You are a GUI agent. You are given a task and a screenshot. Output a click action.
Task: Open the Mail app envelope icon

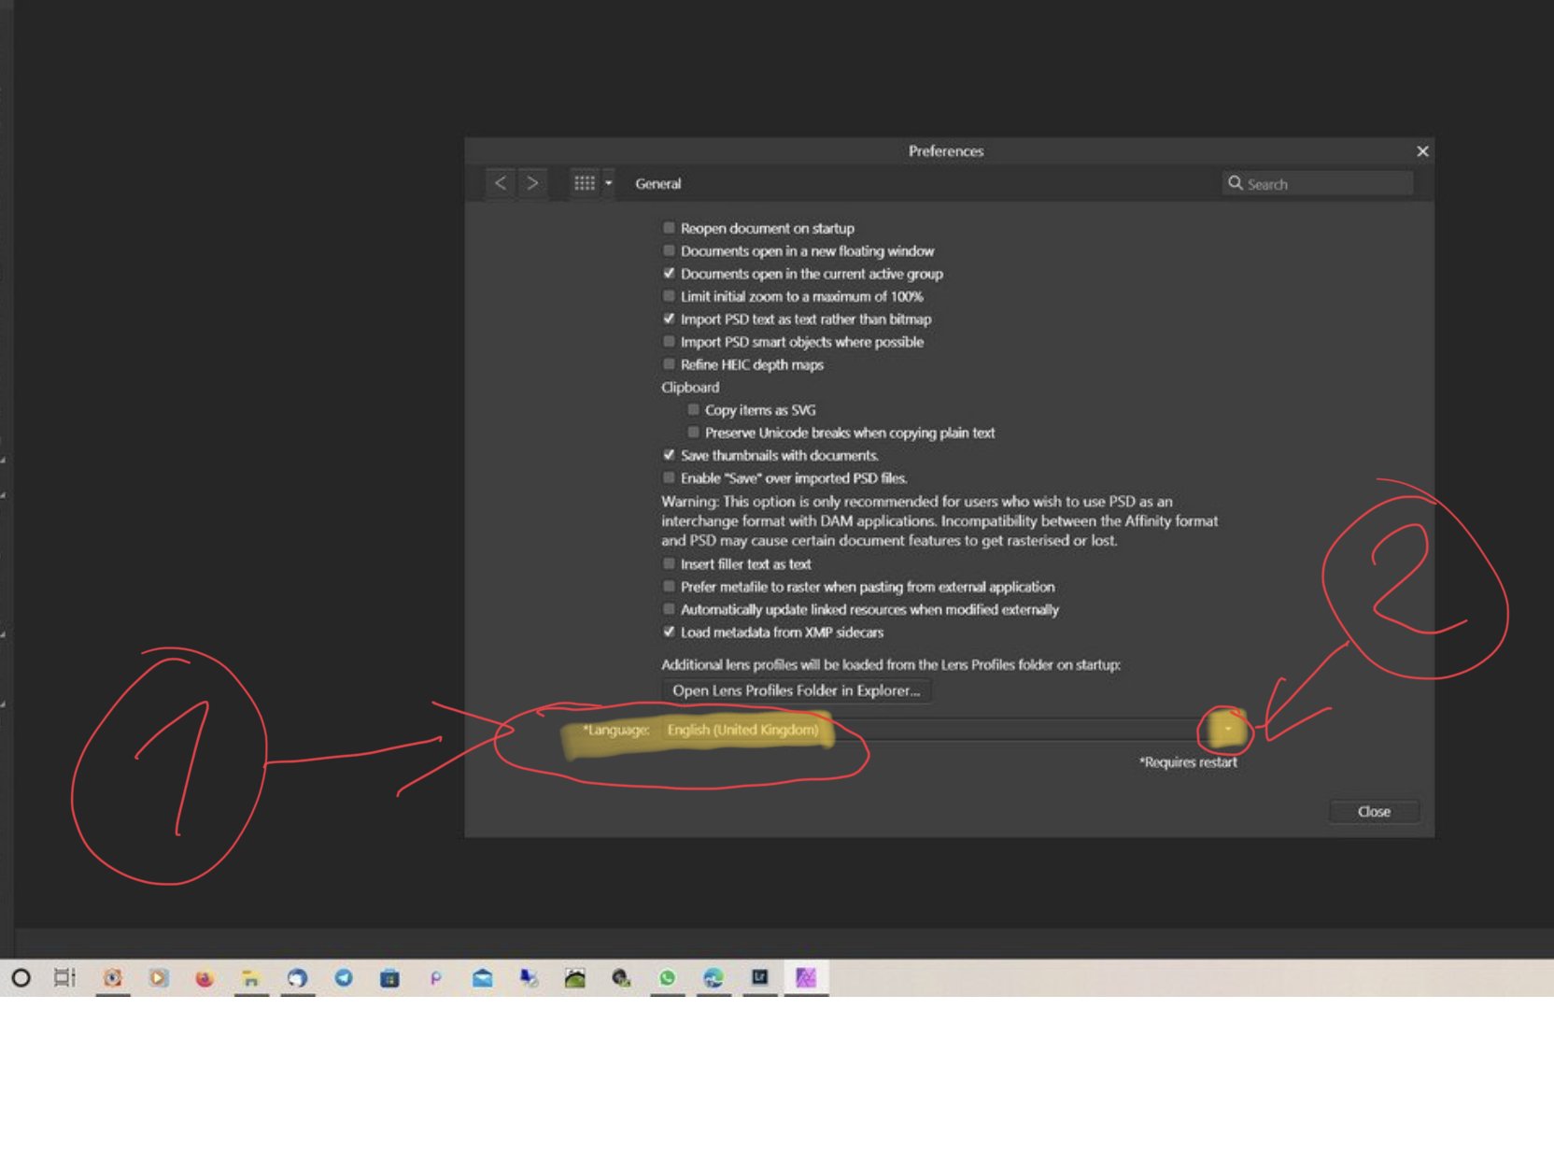[483, 978]
